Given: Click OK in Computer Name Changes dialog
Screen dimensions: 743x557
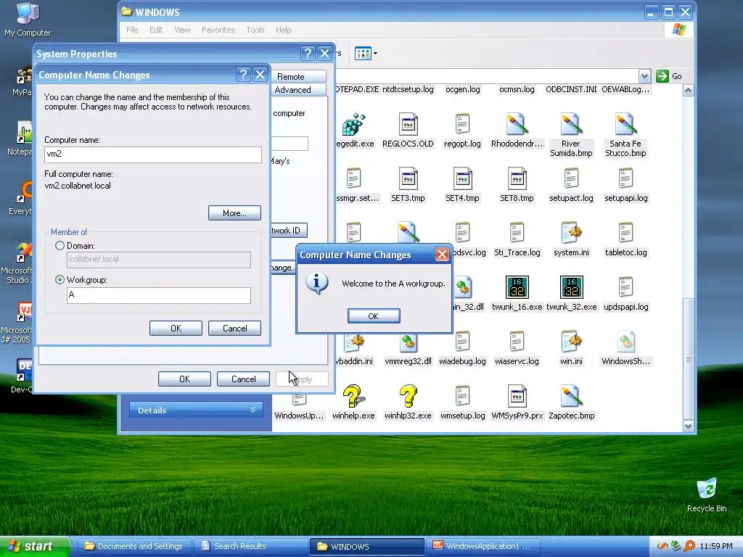Looking at the screenshot, I should [x=176, y=329].
